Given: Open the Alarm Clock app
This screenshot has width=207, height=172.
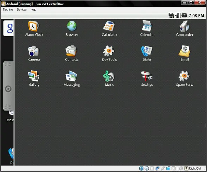Looking at the screenshot, I should click(34, 28).
